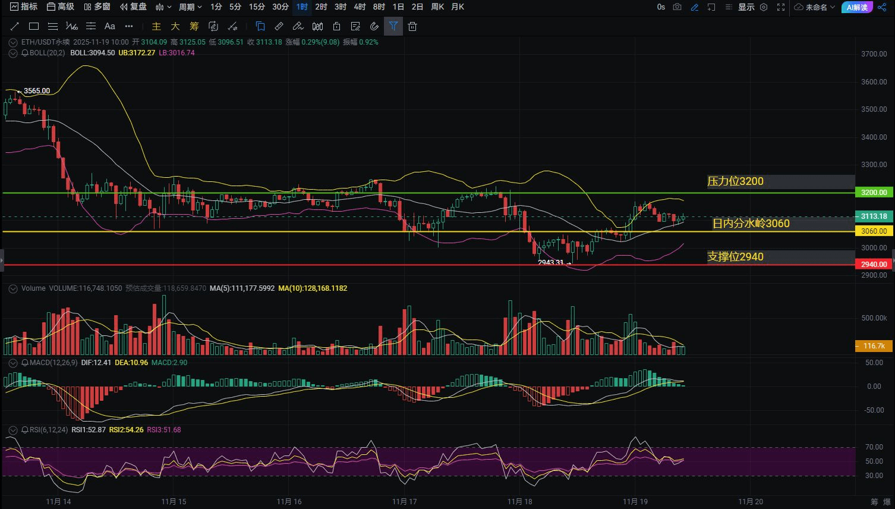The width and height of the screenshot is (895, 509).
Task: Select the rectangle drawing tool
Action: pos(34,26)
